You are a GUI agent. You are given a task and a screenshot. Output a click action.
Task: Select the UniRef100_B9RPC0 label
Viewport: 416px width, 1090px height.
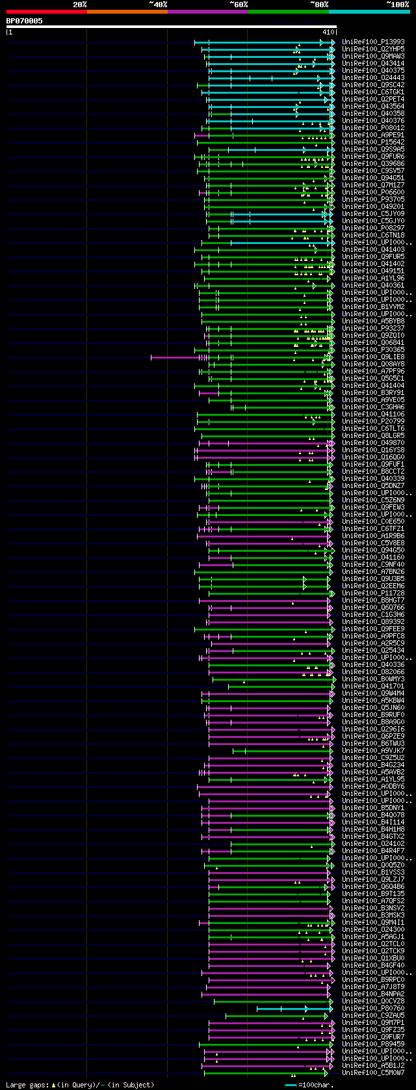[373, 980]
